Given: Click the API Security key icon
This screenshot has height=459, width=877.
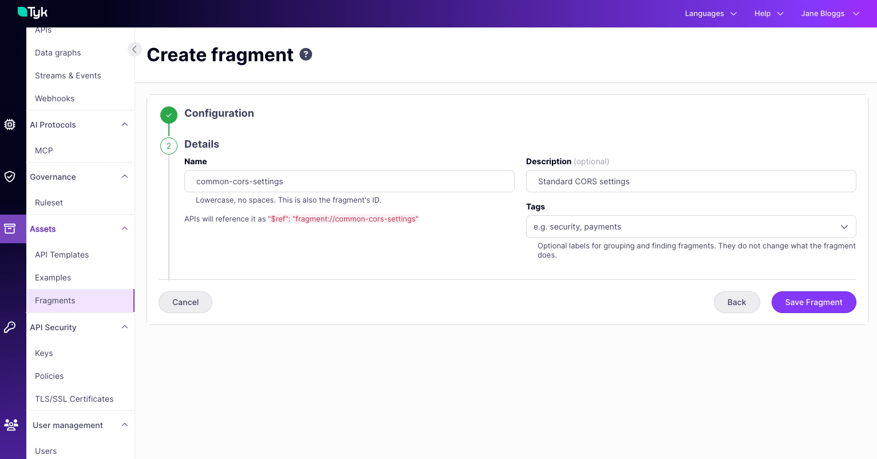Looking at the screenshot, I should point(10,327).
